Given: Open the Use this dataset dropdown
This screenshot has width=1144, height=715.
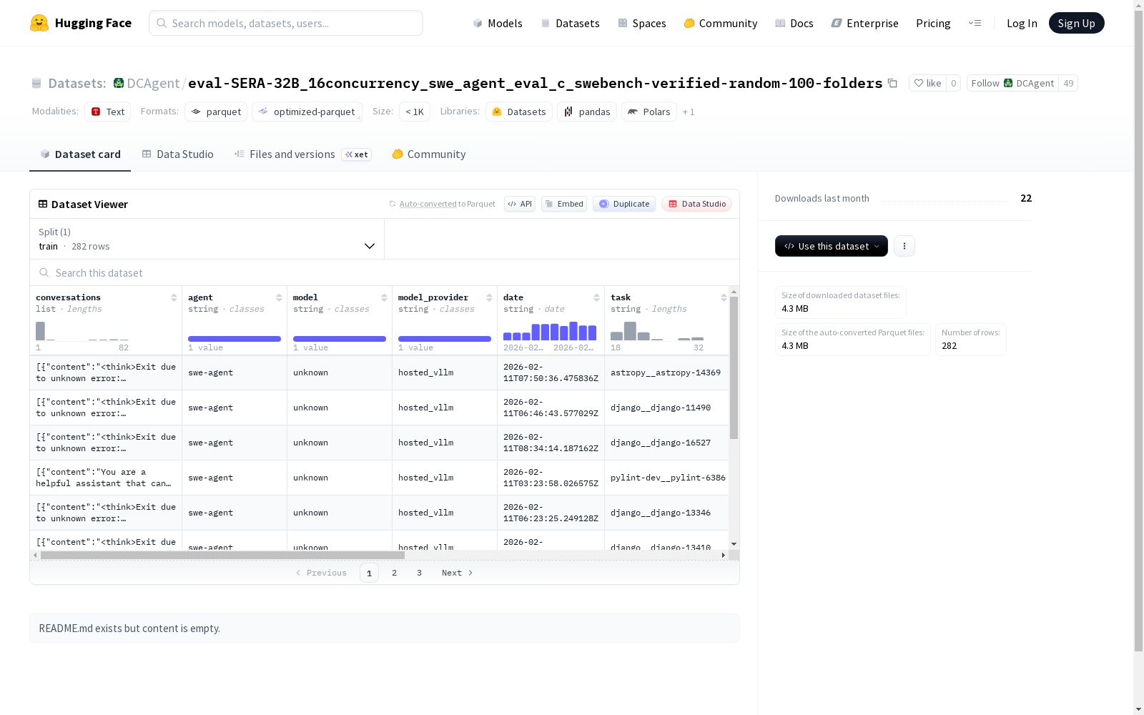Looking at the screenshot, I should coord(832,246).
